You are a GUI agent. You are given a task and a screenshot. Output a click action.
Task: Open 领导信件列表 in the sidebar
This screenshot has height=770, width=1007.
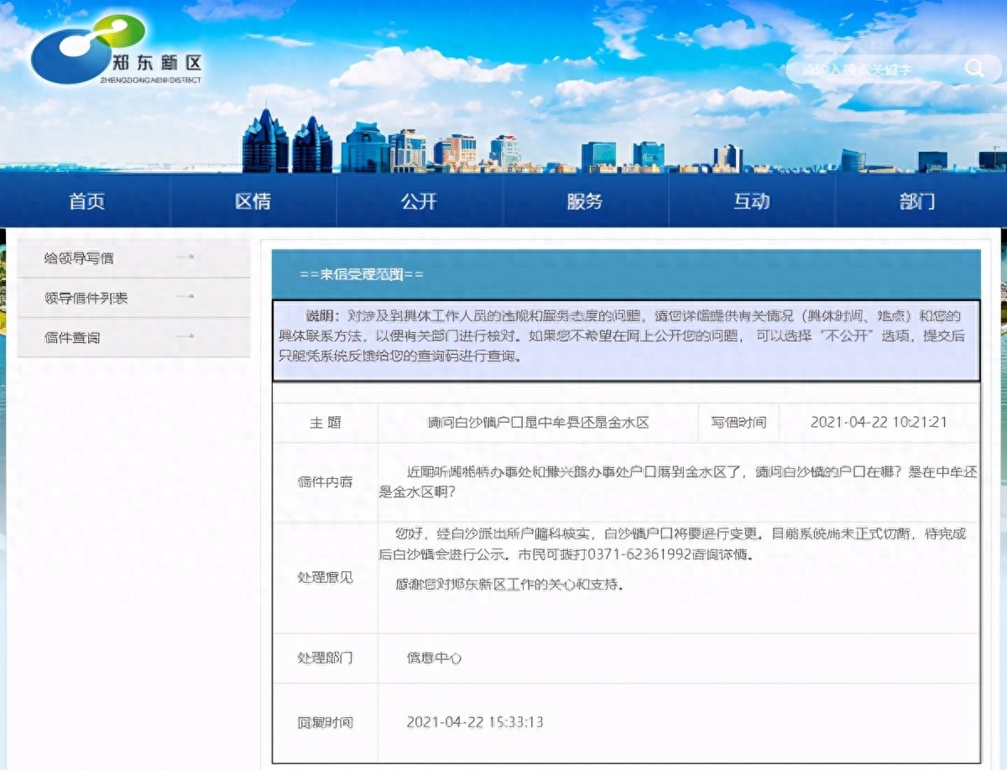tap(86, 298)
